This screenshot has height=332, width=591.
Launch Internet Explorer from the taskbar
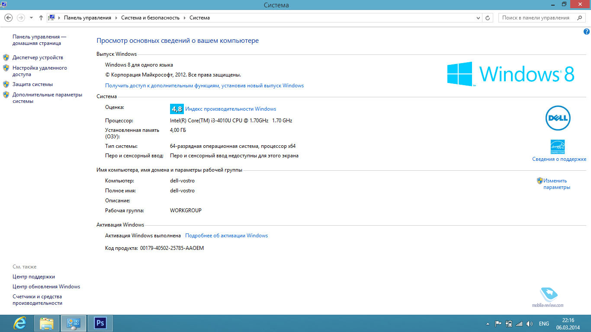[x=19, y=323]
